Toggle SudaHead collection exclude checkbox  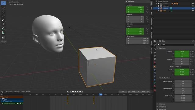pyautogui.click(x=159, y=4)
